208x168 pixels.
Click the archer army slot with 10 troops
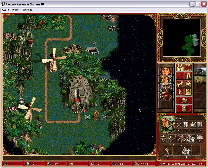click(x=173, y=139)
